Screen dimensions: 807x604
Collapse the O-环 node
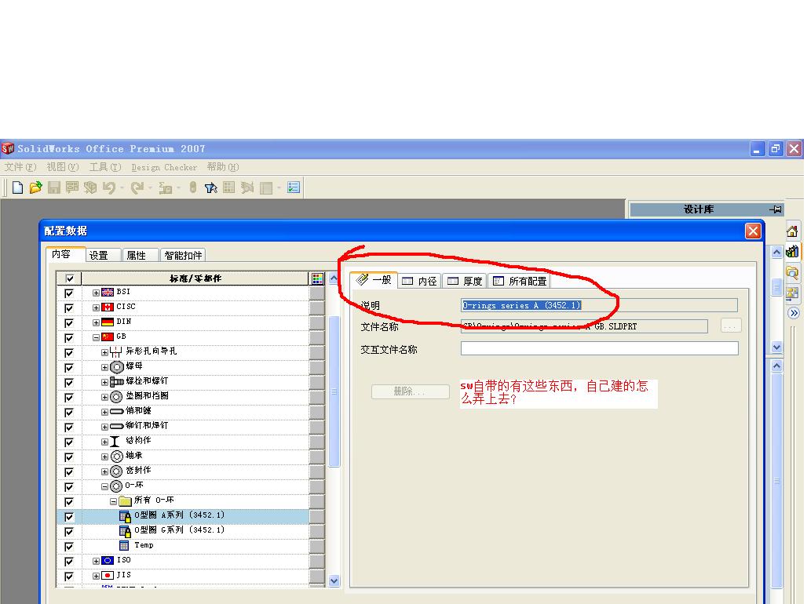tap(104, 486)
